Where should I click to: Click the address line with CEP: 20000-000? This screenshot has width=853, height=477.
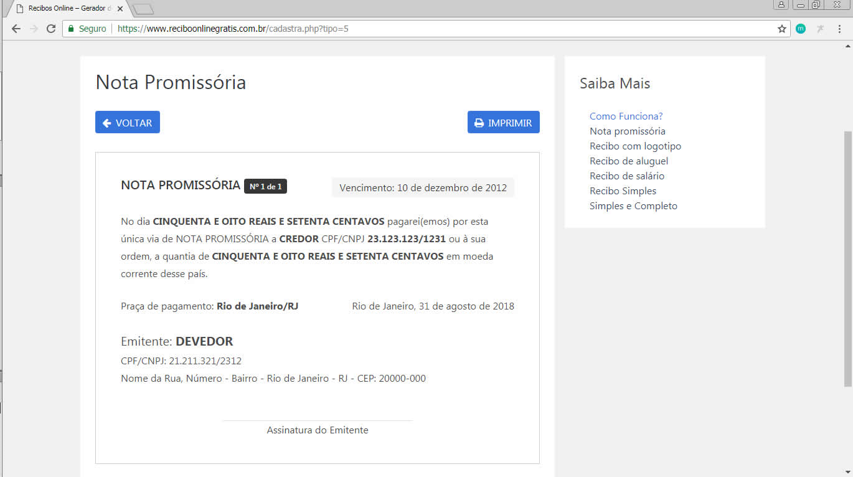pos(273,378)
